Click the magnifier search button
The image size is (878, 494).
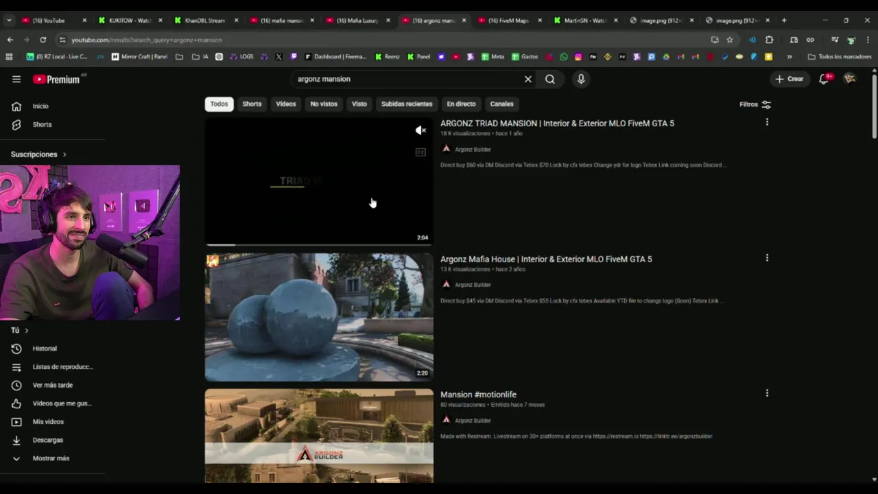tap(550, 79)
